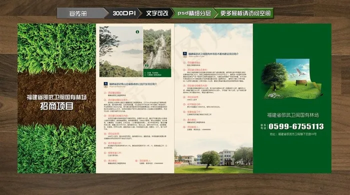This screenshot has width=350, height=195.
Task: Click numbered marker 1 on mountain photo
Action: [x=137, y=32]
